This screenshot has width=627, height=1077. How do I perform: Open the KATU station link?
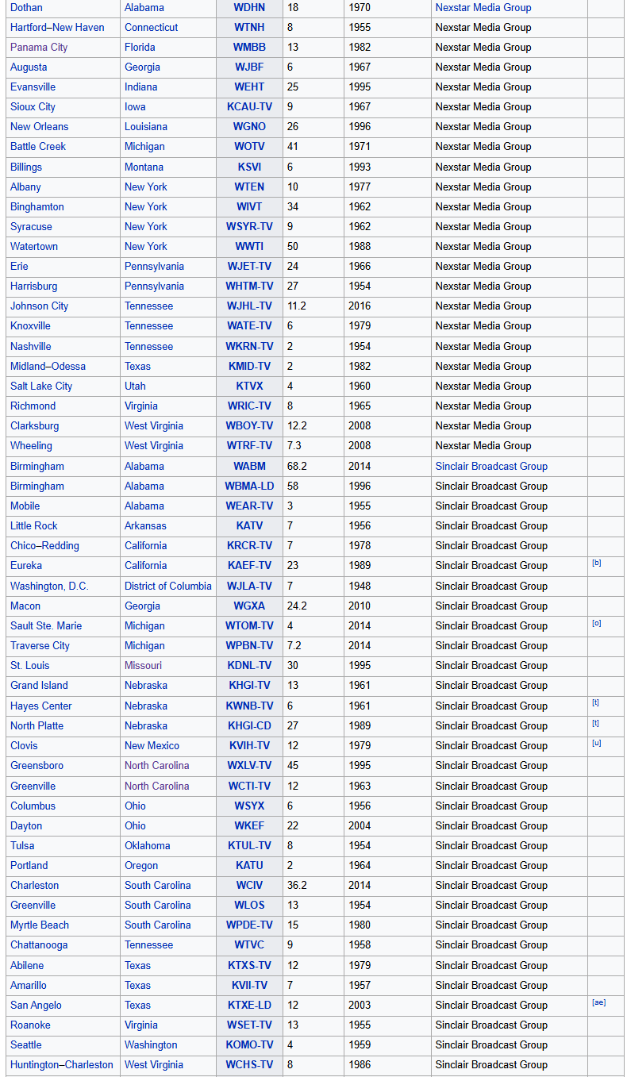click(x=249, y=865)
